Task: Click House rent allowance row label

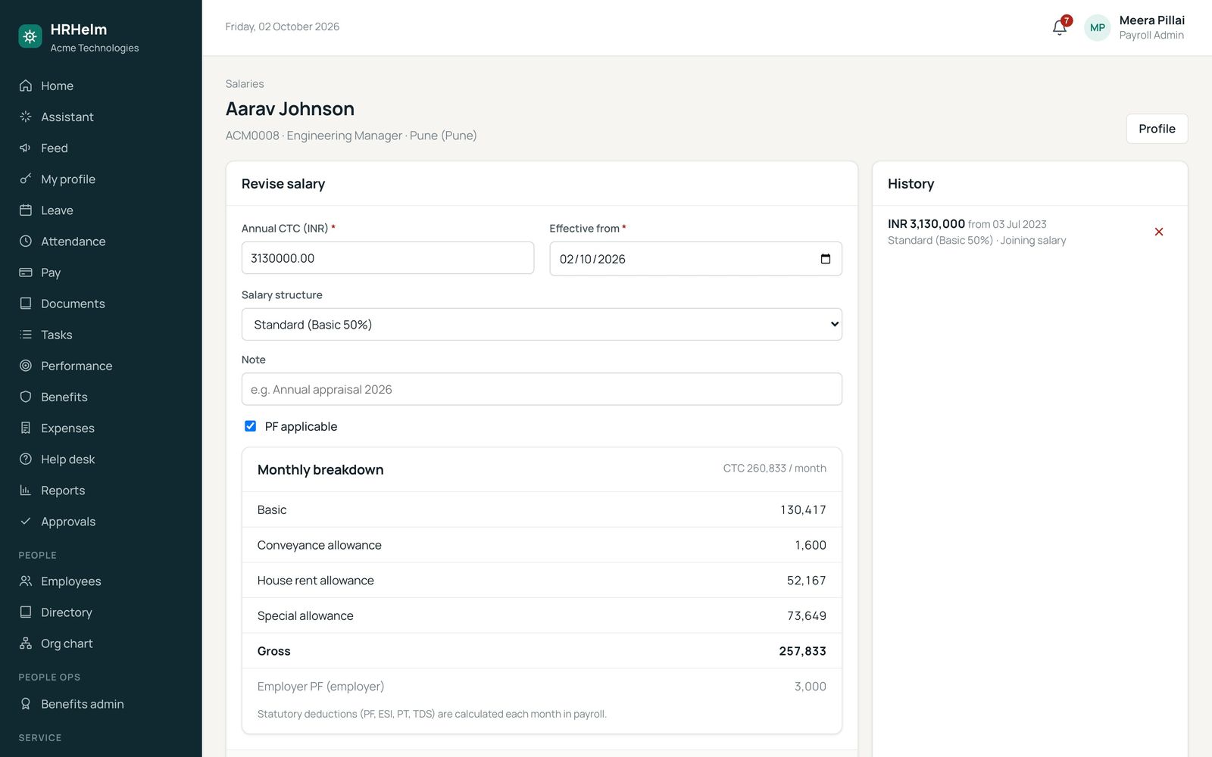Action: point(316,581)
